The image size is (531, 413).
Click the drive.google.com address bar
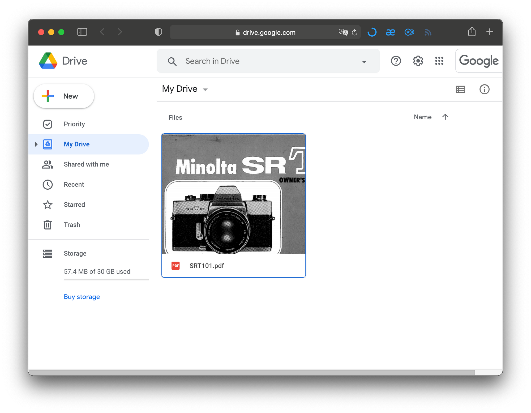point(265,32)
